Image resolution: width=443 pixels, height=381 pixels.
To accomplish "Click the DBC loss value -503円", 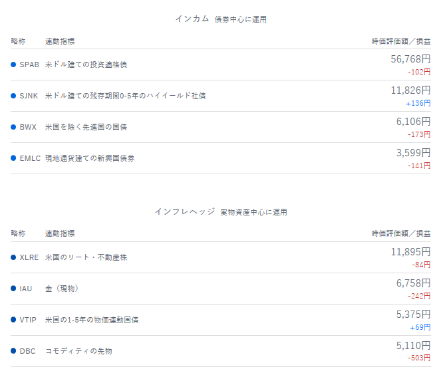I will (419, 358).
